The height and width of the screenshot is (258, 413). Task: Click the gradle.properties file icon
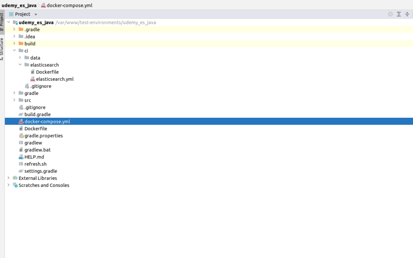(x=21, y=135)
